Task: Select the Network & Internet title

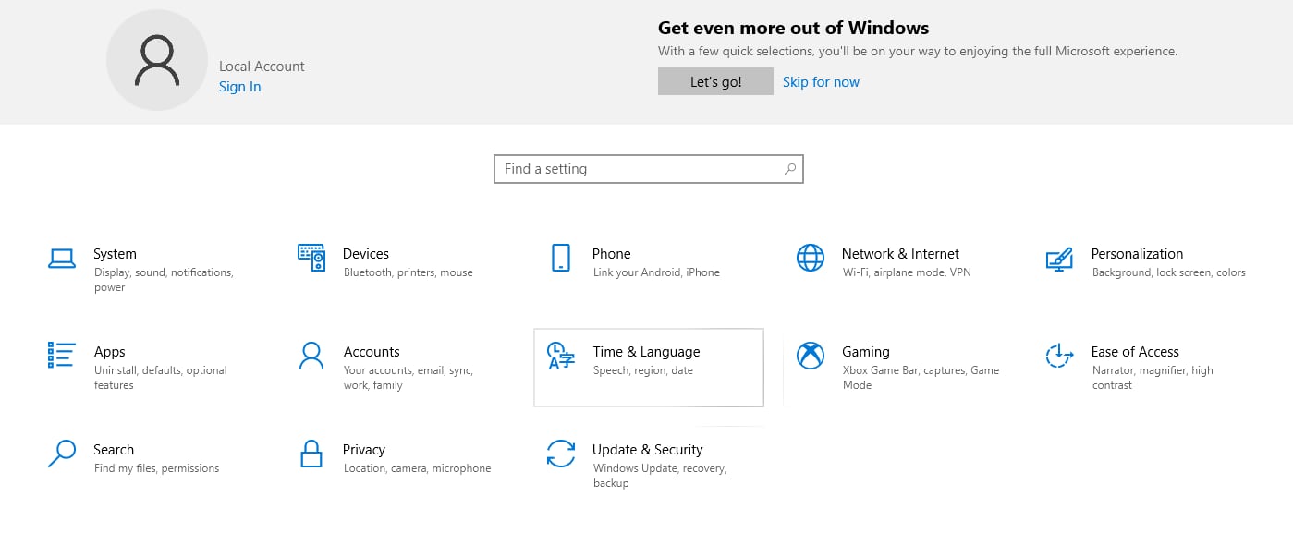Action: click(900, 254)
